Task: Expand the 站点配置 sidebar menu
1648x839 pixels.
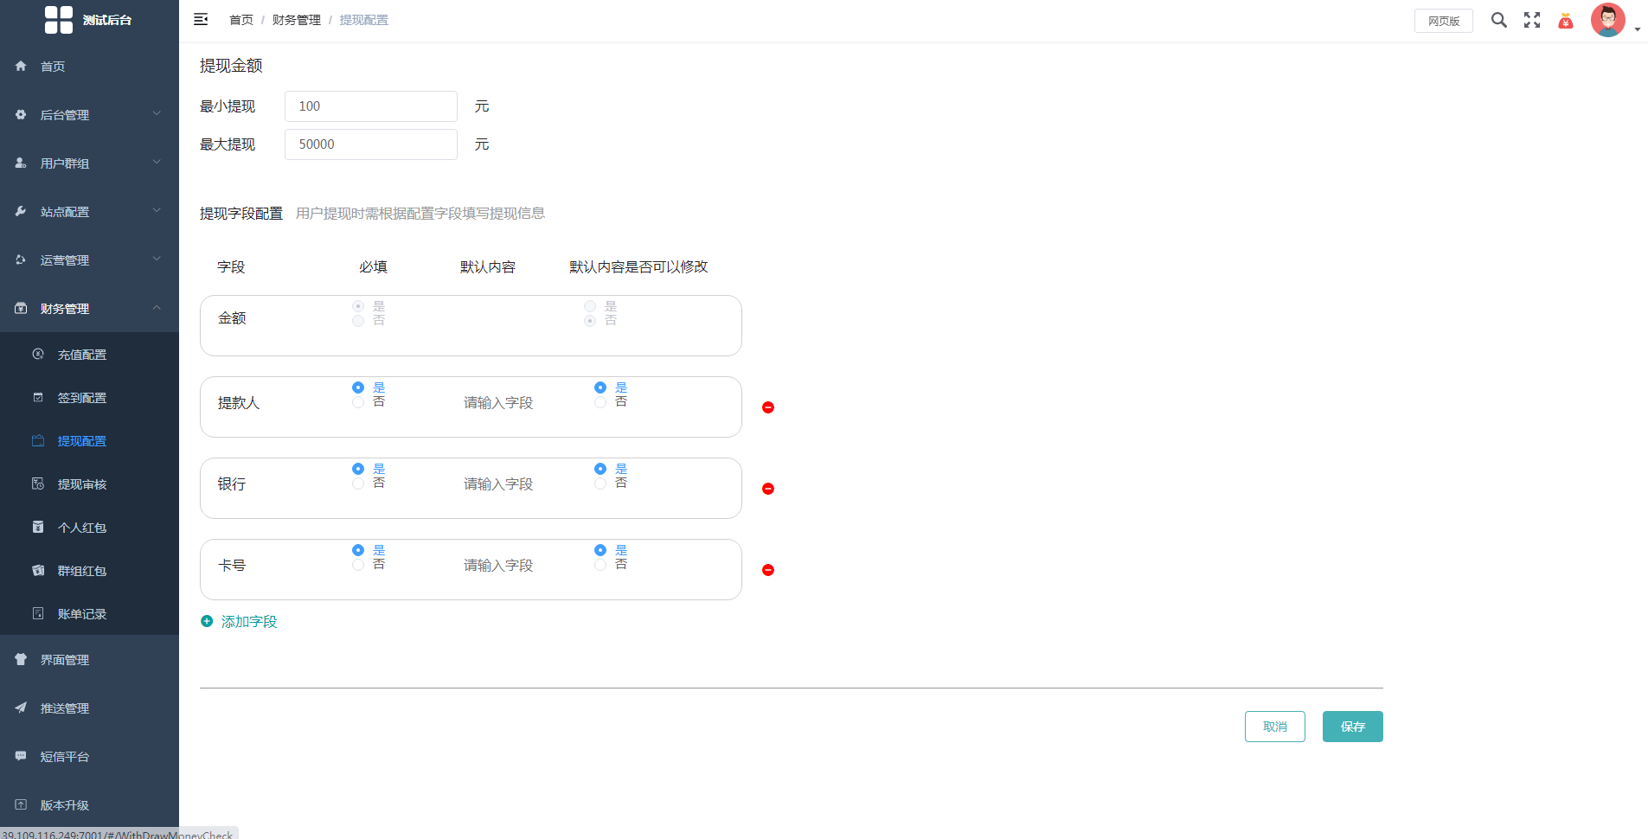Action: click(x=89, y=211)
